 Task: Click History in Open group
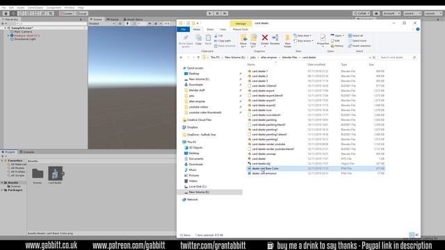point(337,46)
